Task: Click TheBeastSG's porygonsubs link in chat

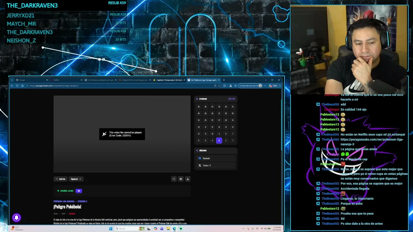Action: click(x=372, y=142)
